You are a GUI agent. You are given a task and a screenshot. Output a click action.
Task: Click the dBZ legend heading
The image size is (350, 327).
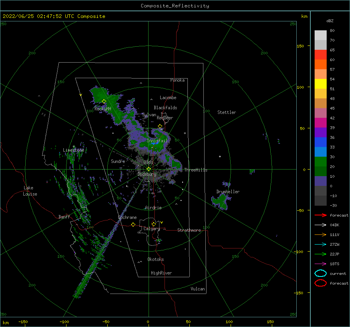point(330,21)
